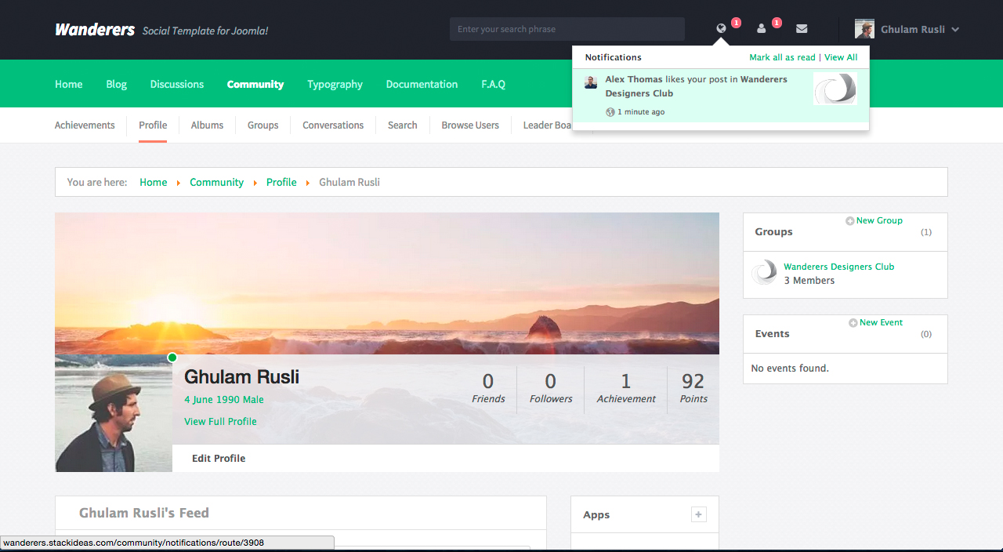Click the 'No events found.' text
1003x552 pixels.
790,368
